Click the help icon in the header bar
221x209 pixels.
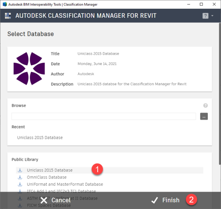206,16
